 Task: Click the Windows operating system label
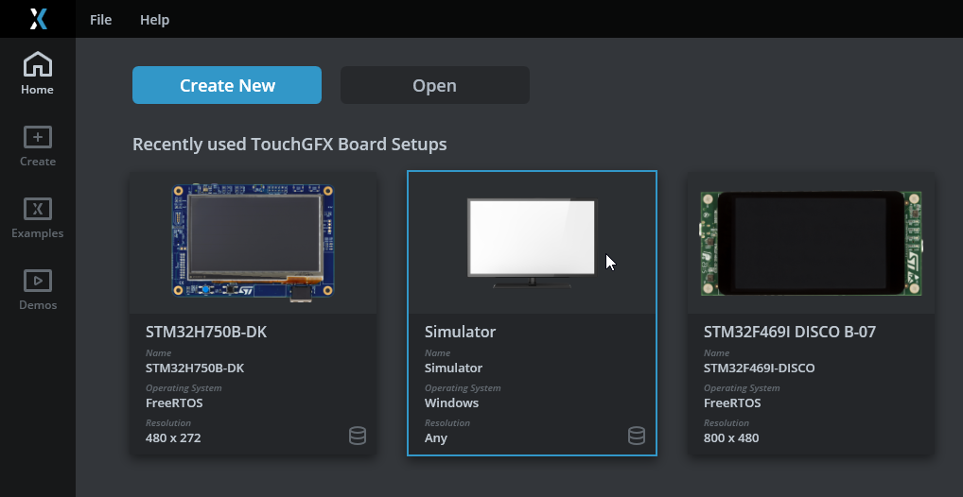(451, 403)
